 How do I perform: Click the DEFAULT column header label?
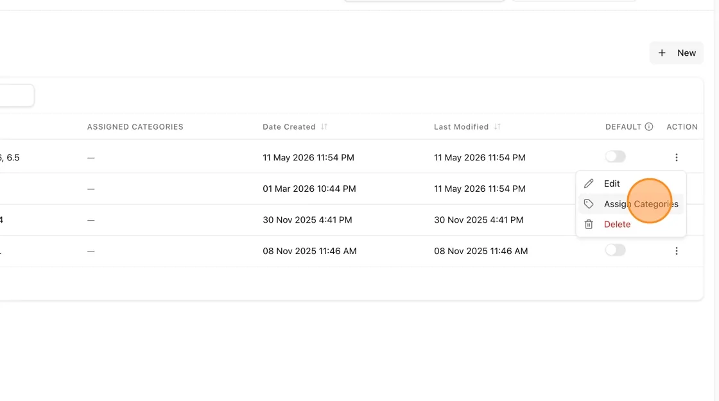[623, 127]
